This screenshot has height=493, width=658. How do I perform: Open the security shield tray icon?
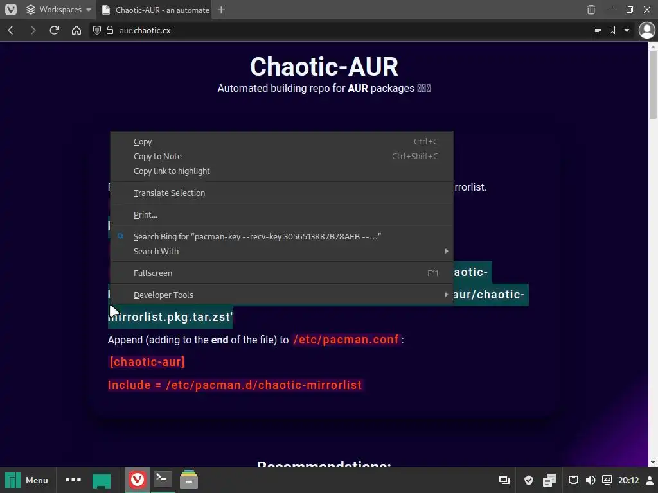[528, 480]
